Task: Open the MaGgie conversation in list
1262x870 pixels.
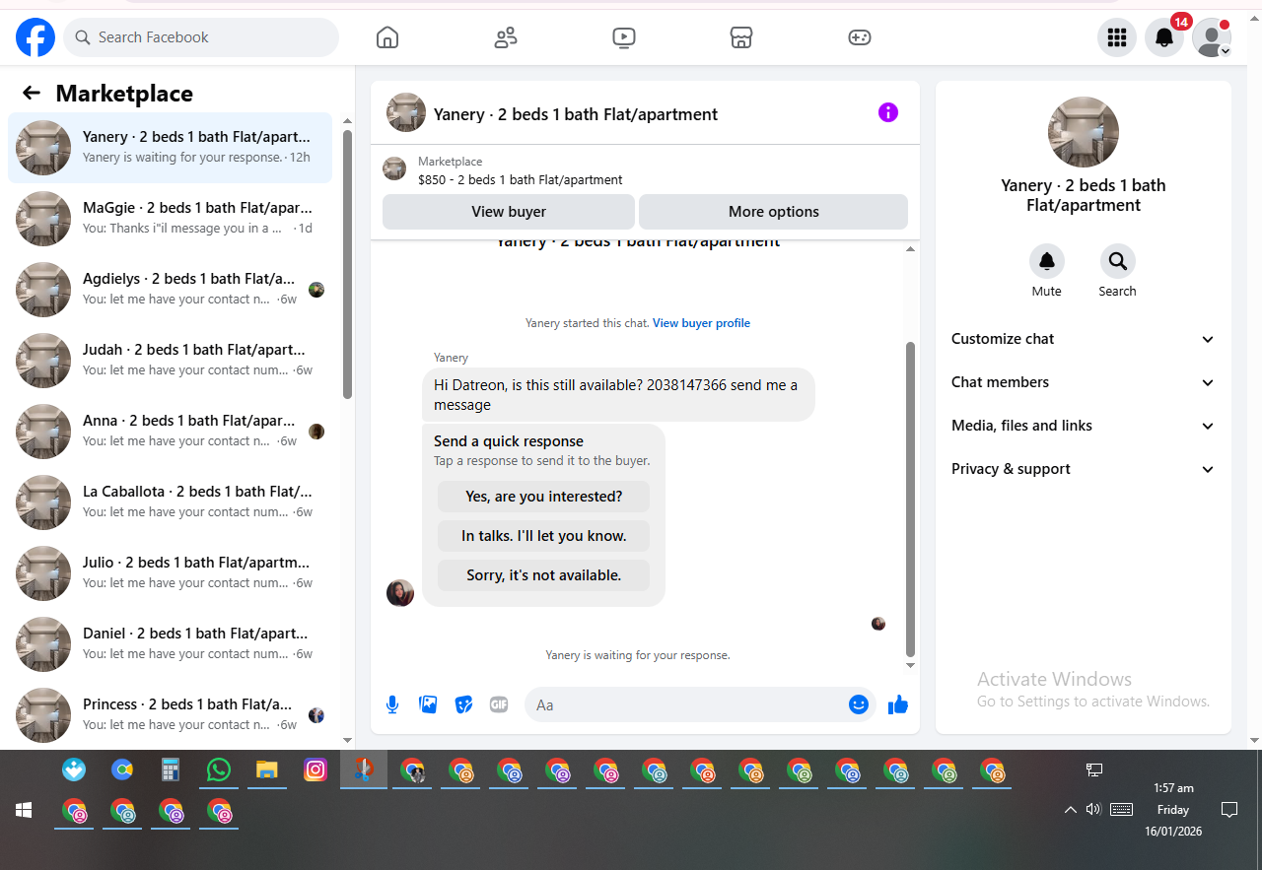Action: (x=170, y=219)
